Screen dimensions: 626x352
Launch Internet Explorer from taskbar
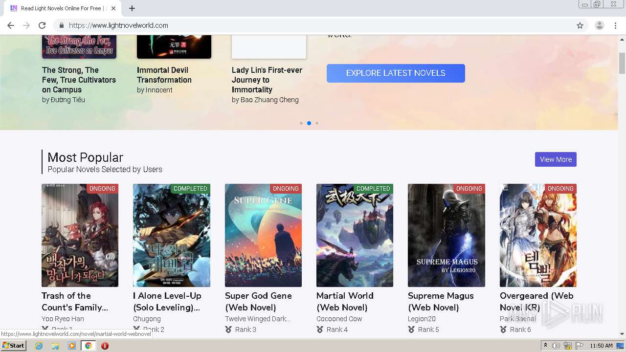coord(39,346)
